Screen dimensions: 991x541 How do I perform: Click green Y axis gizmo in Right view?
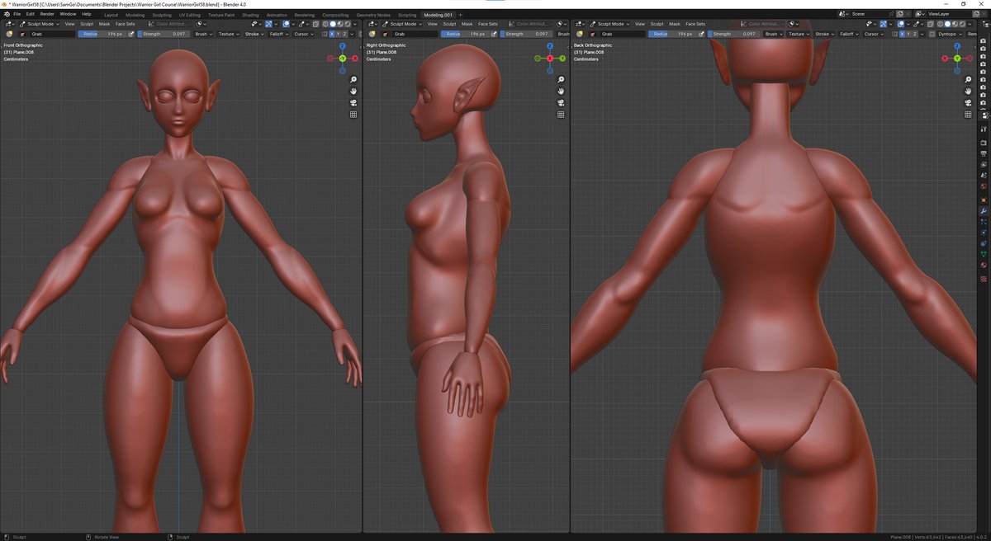[563, 59]
